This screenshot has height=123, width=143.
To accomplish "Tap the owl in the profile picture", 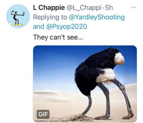I will (24, 14).
